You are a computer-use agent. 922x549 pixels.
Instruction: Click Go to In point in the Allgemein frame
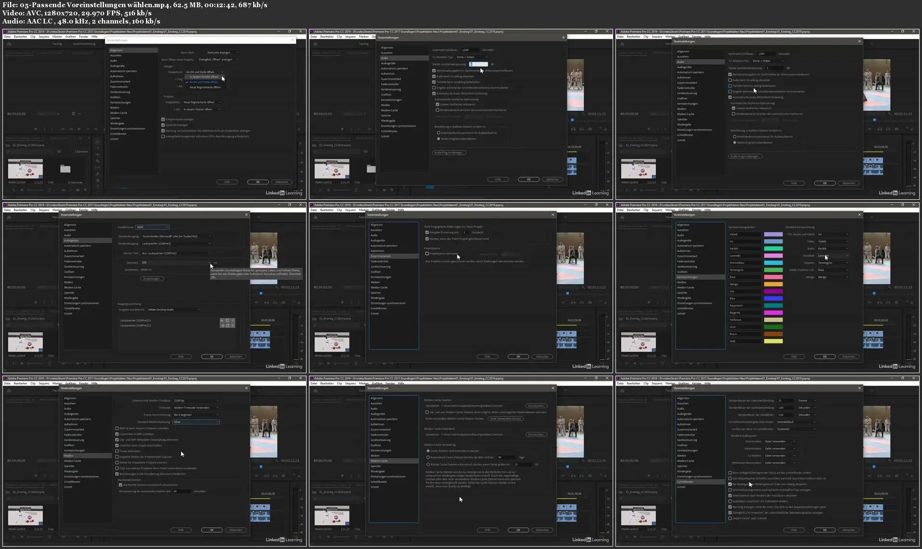tap(63, 129)
